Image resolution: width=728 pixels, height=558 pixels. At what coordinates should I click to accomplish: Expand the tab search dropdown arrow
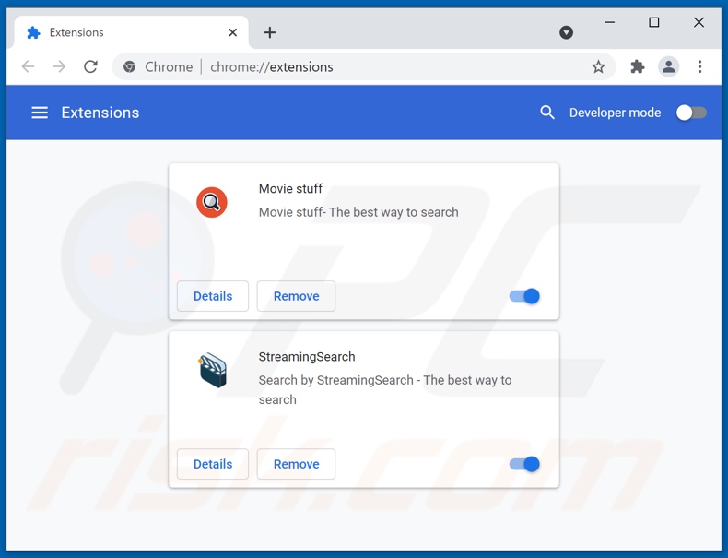pos(567,32)
